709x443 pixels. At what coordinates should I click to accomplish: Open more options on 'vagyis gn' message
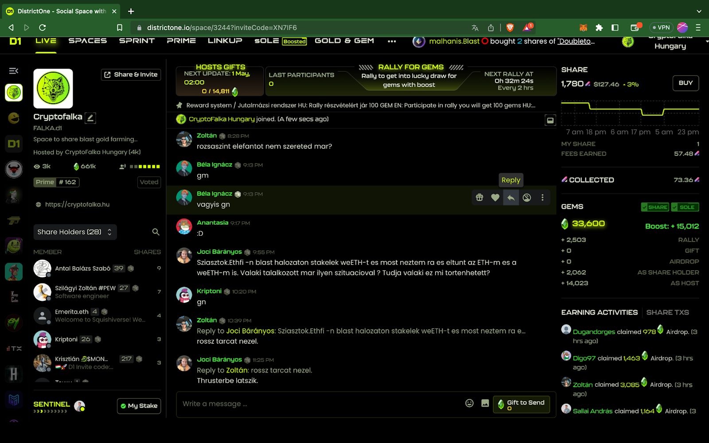coord(542,198)
